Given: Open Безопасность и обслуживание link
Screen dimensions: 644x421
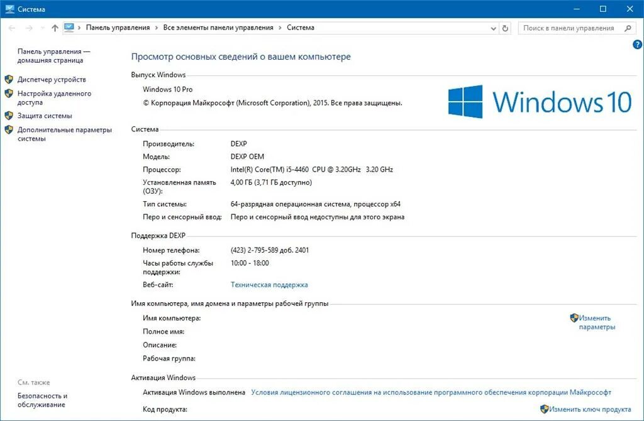Looking at the screenshot, I should click(42, 400).
